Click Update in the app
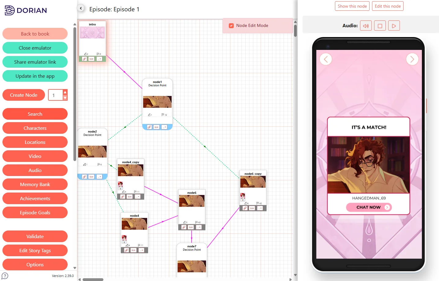The image size is (439, 281). click(35, 76)
